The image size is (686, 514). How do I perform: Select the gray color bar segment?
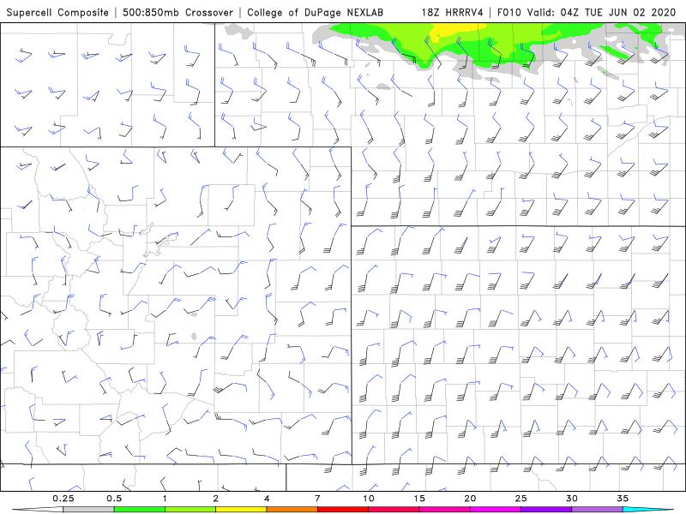point(89,510)
